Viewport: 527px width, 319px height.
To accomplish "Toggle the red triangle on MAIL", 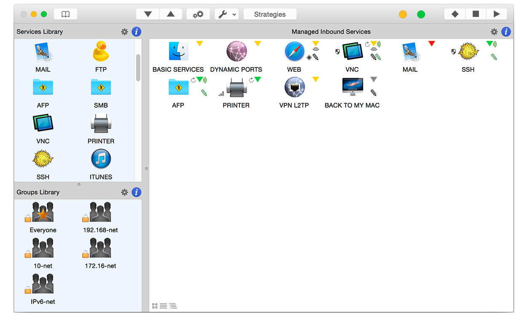I will [x=431, y=43].
